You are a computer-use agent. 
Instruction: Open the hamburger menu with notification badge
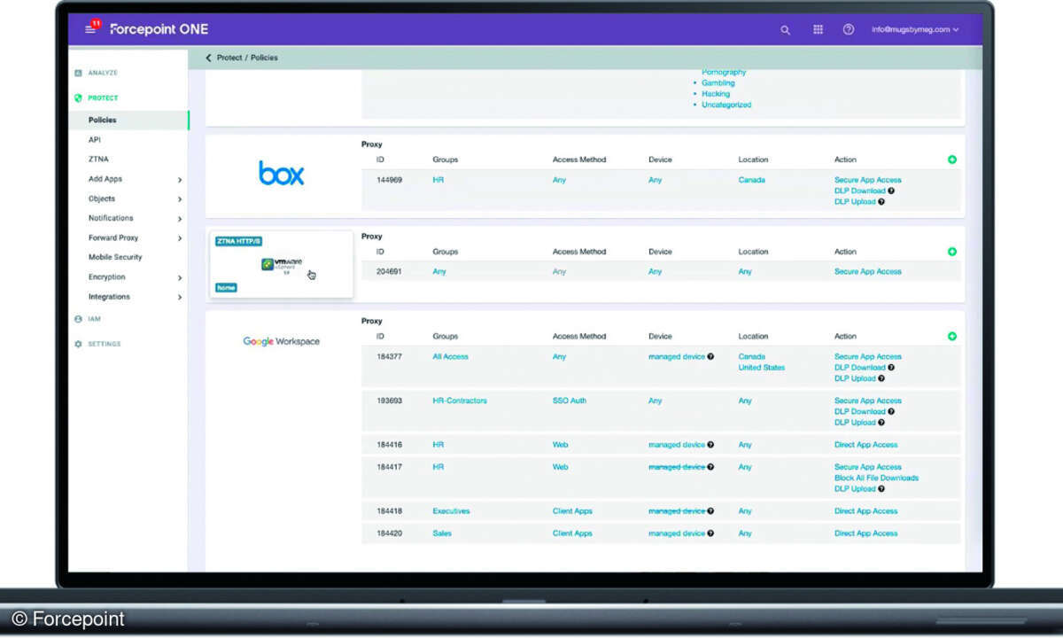[x=90, y=29]
